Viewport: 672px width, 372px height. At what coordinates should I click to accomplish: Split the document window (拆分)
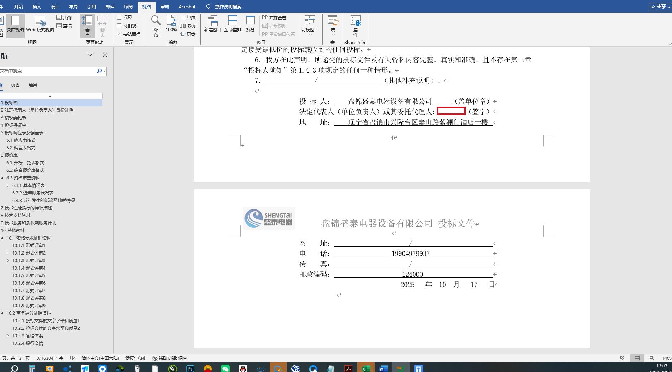tap(251, 24)
